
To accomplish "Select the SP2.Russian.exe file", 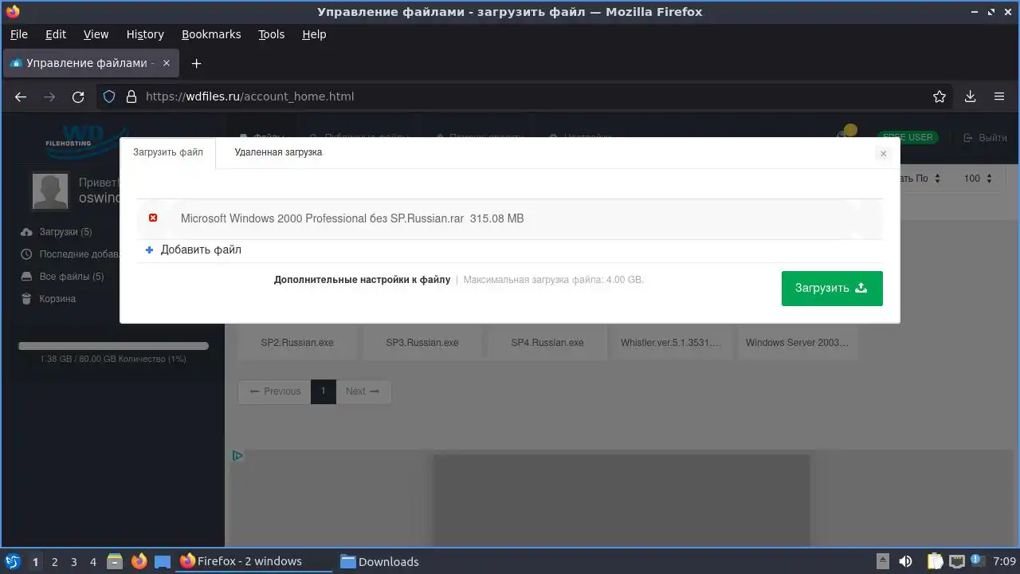I will [297, 342].
